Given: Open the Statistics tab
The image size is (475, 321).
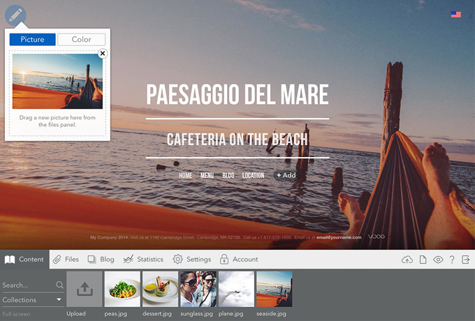Looking at the screenshot, I should [x=143, y=260].
